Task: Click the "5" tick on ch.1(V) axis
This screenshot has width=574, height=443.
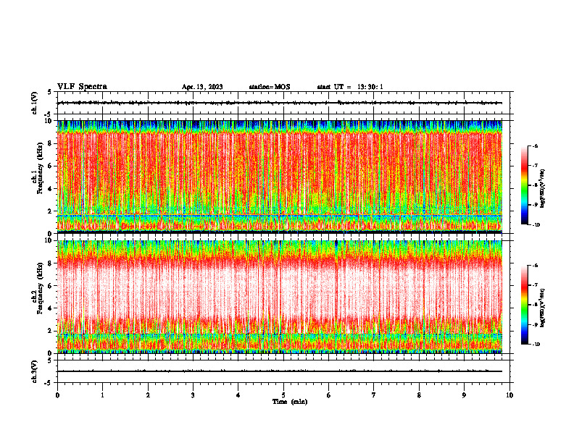Action: (x=50, y=92)
